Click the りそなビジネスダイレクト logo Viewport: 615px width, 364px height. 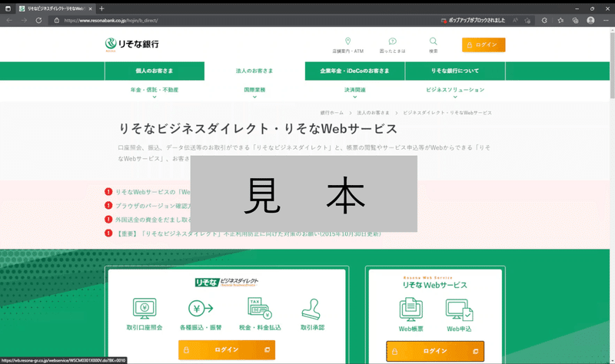(227, 282)
